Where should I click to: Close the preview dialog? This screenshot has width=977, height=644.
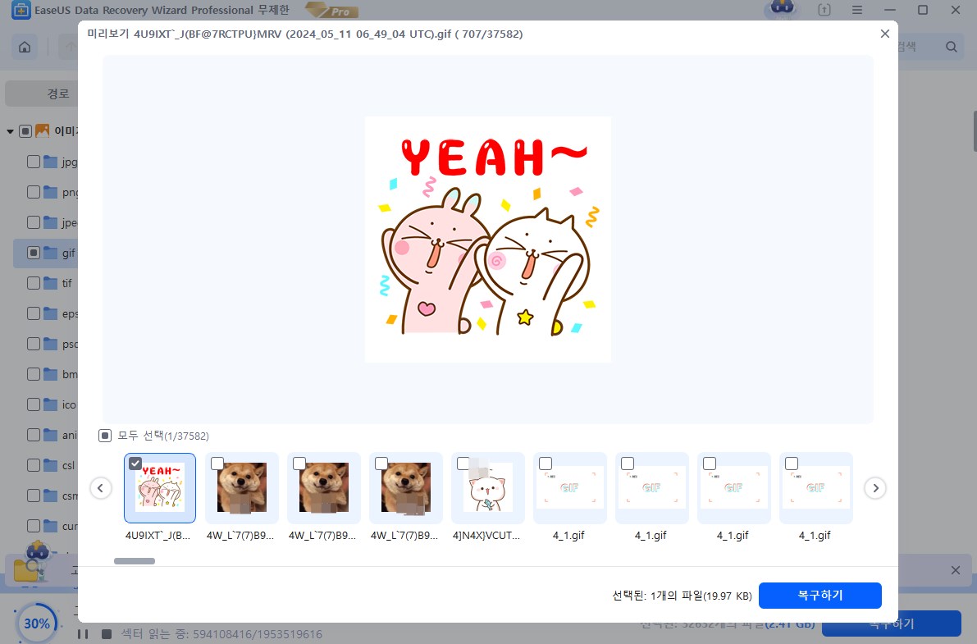tap(885, 34)
